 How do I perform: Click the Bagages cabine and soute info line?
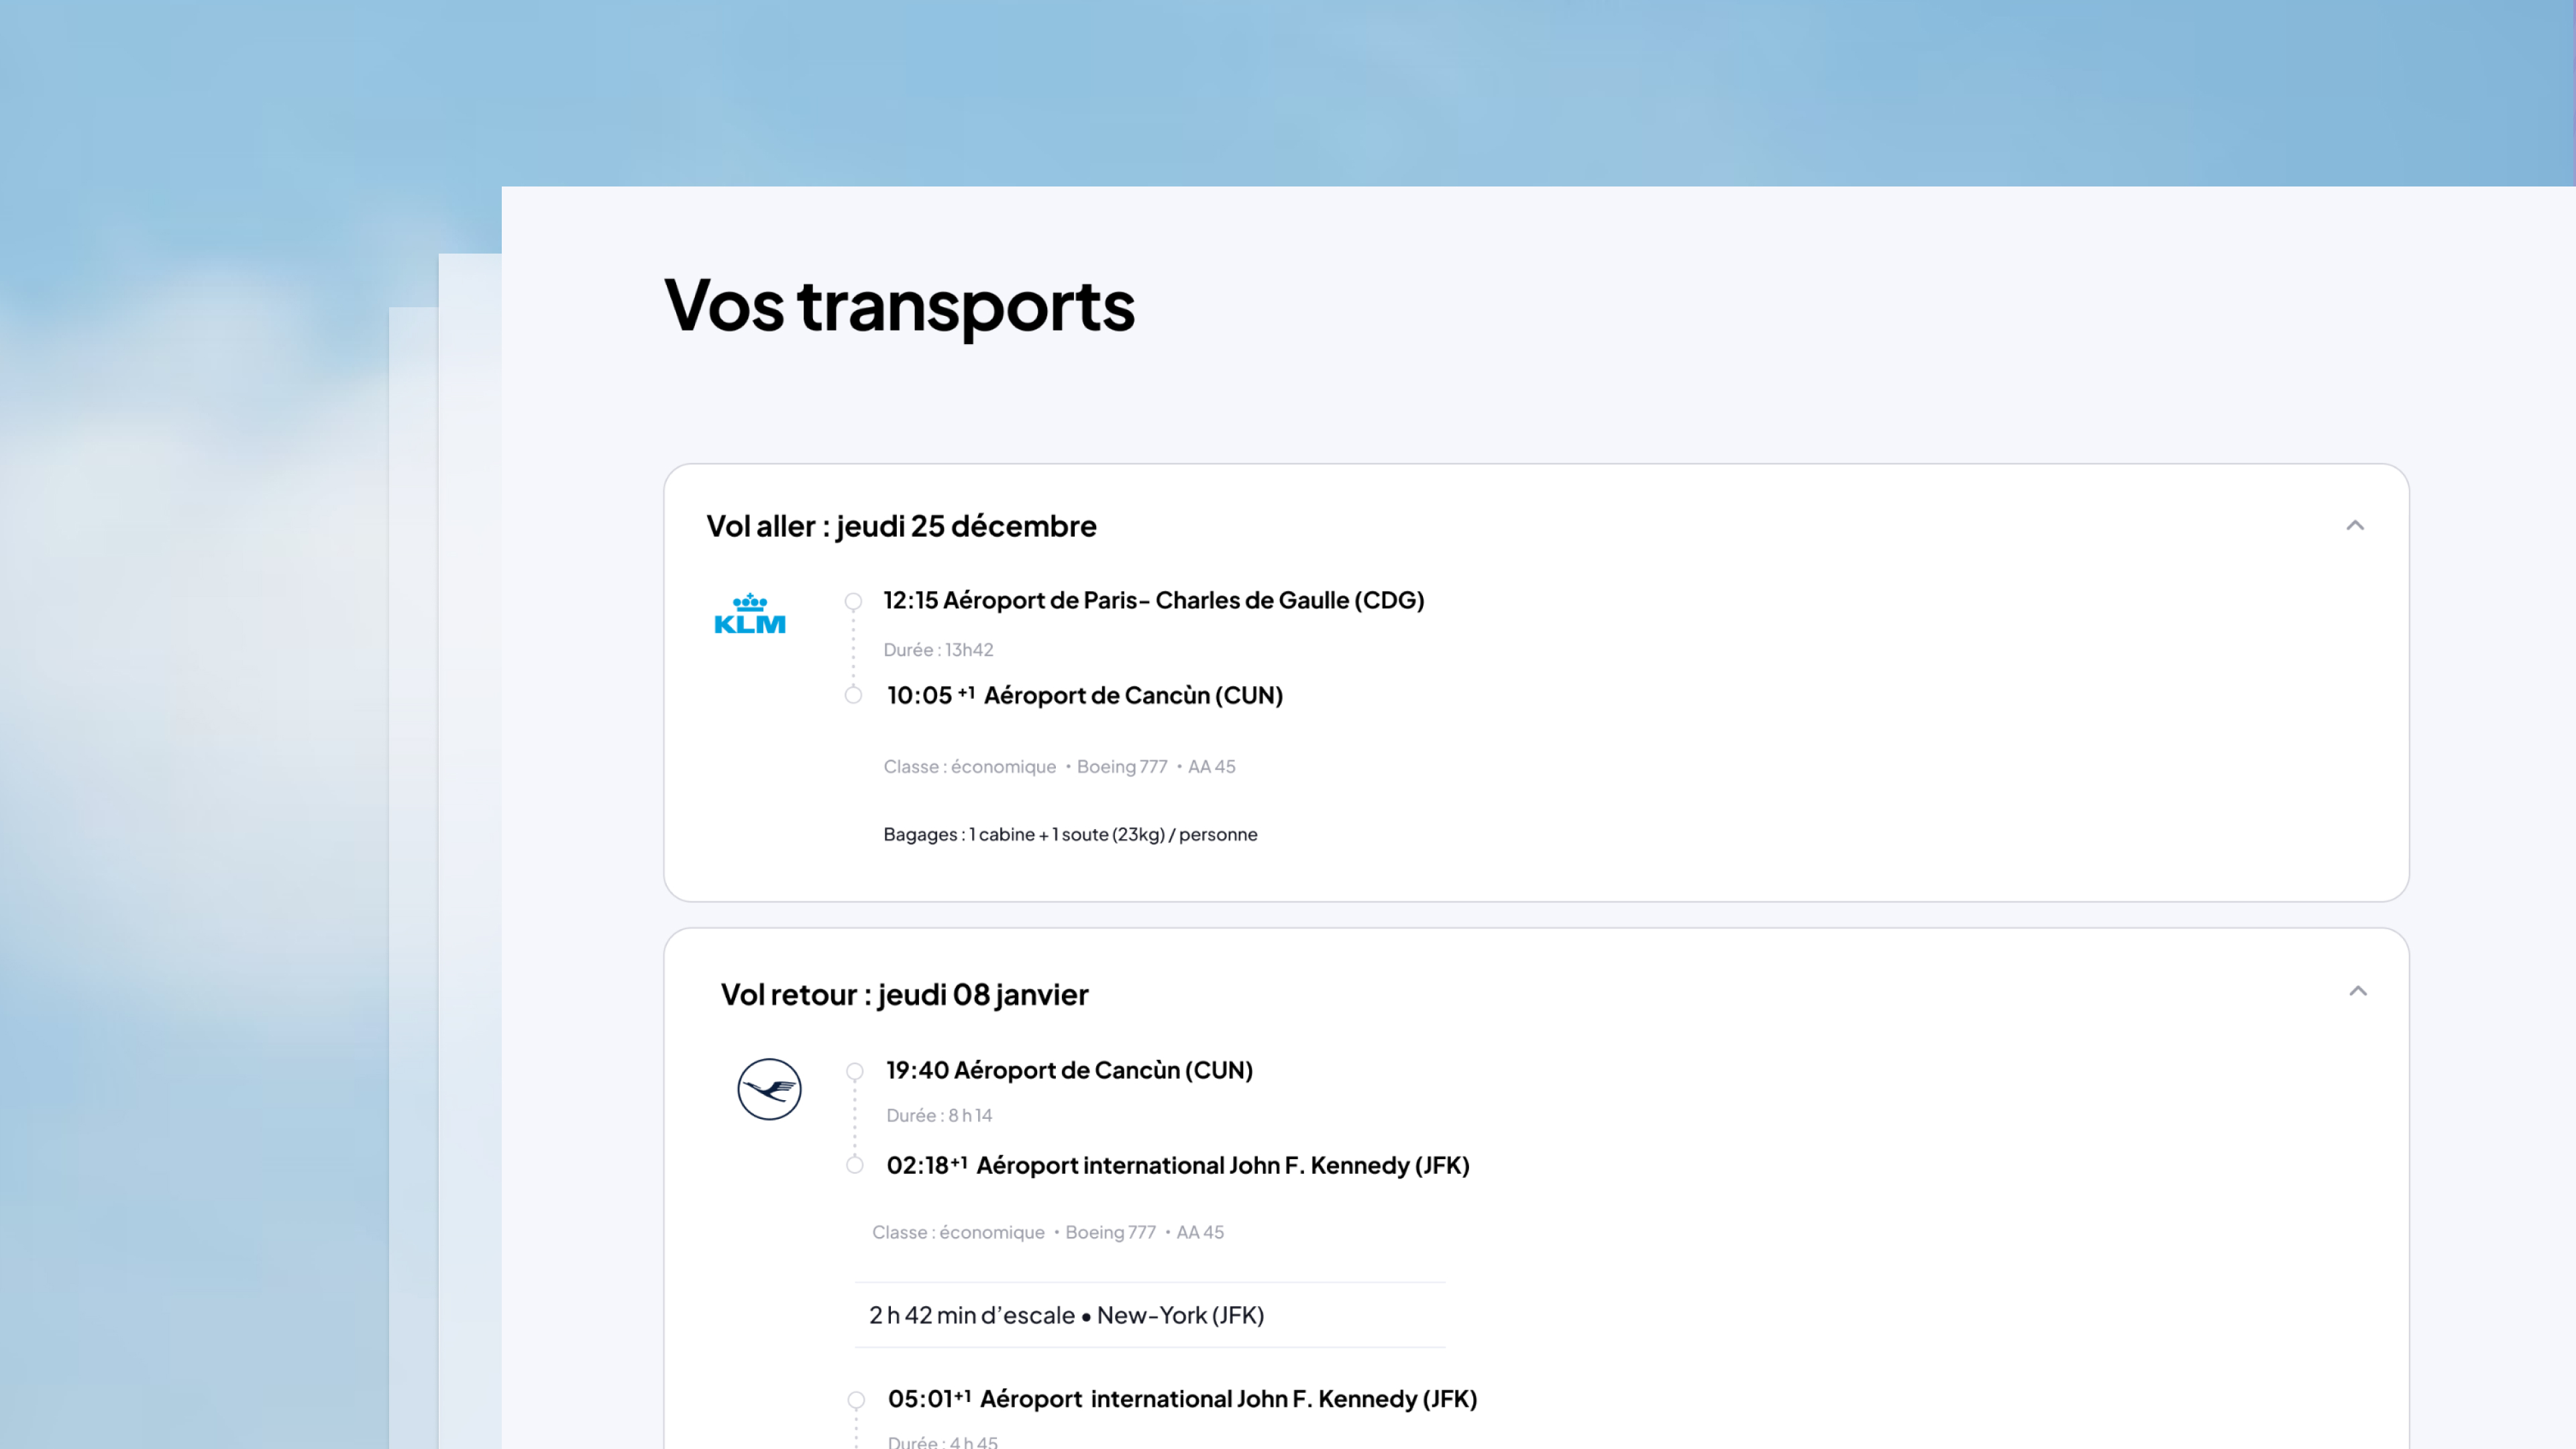[x=1070, y=834]
